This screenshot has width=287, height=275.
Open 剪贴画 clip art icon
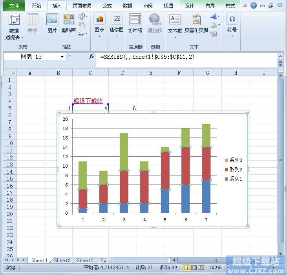pos(68,20)
